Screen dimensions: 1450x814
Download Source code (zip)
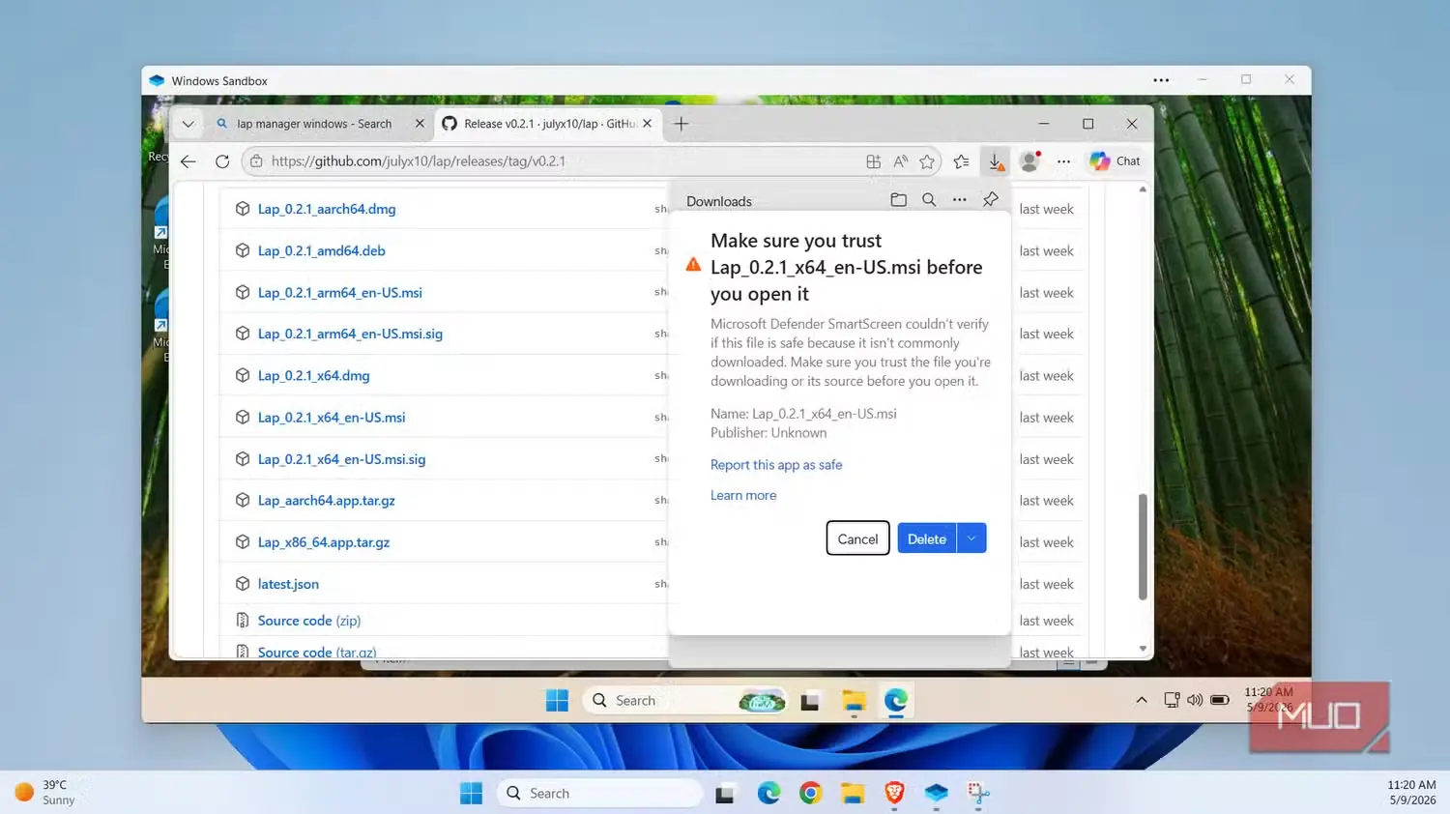[x=308, y=621]
